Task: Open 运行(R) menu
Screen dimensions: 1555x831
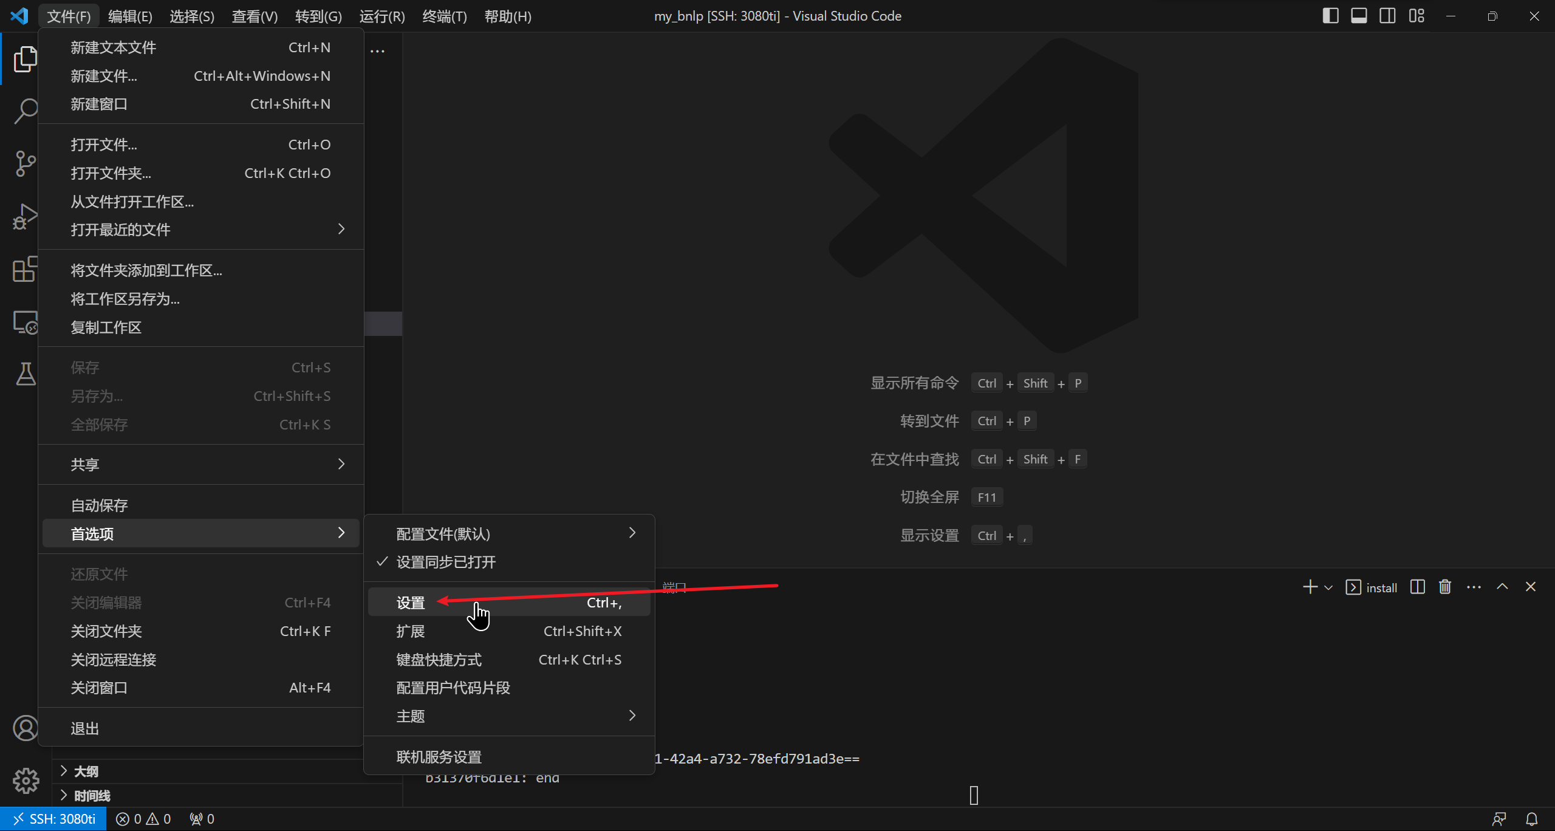Action: (x=382, y=16)
